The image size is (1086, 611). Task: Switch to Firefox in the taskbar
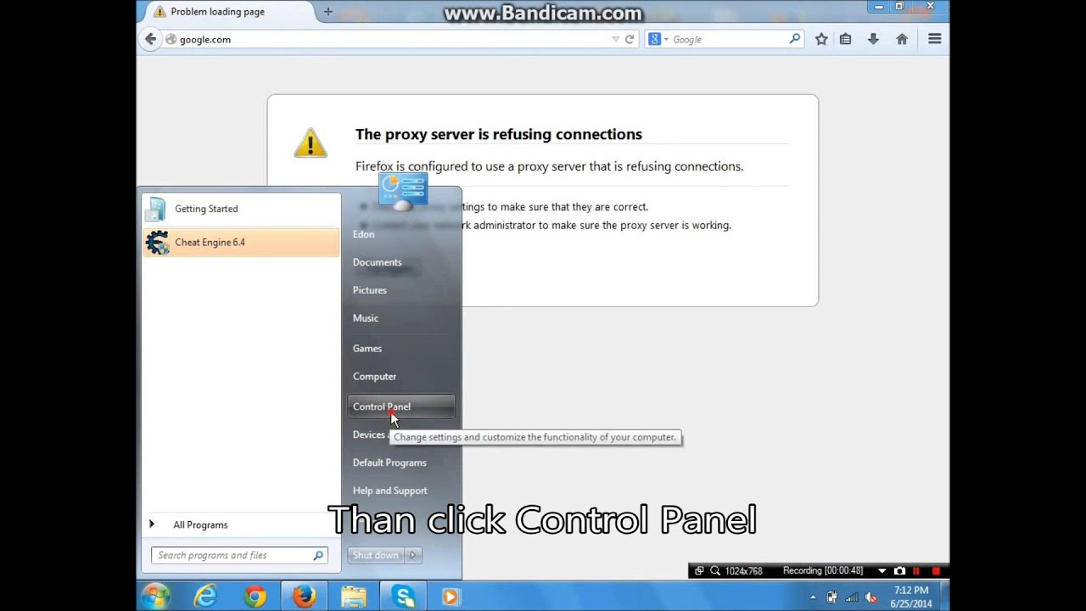[x=304, y=597]
